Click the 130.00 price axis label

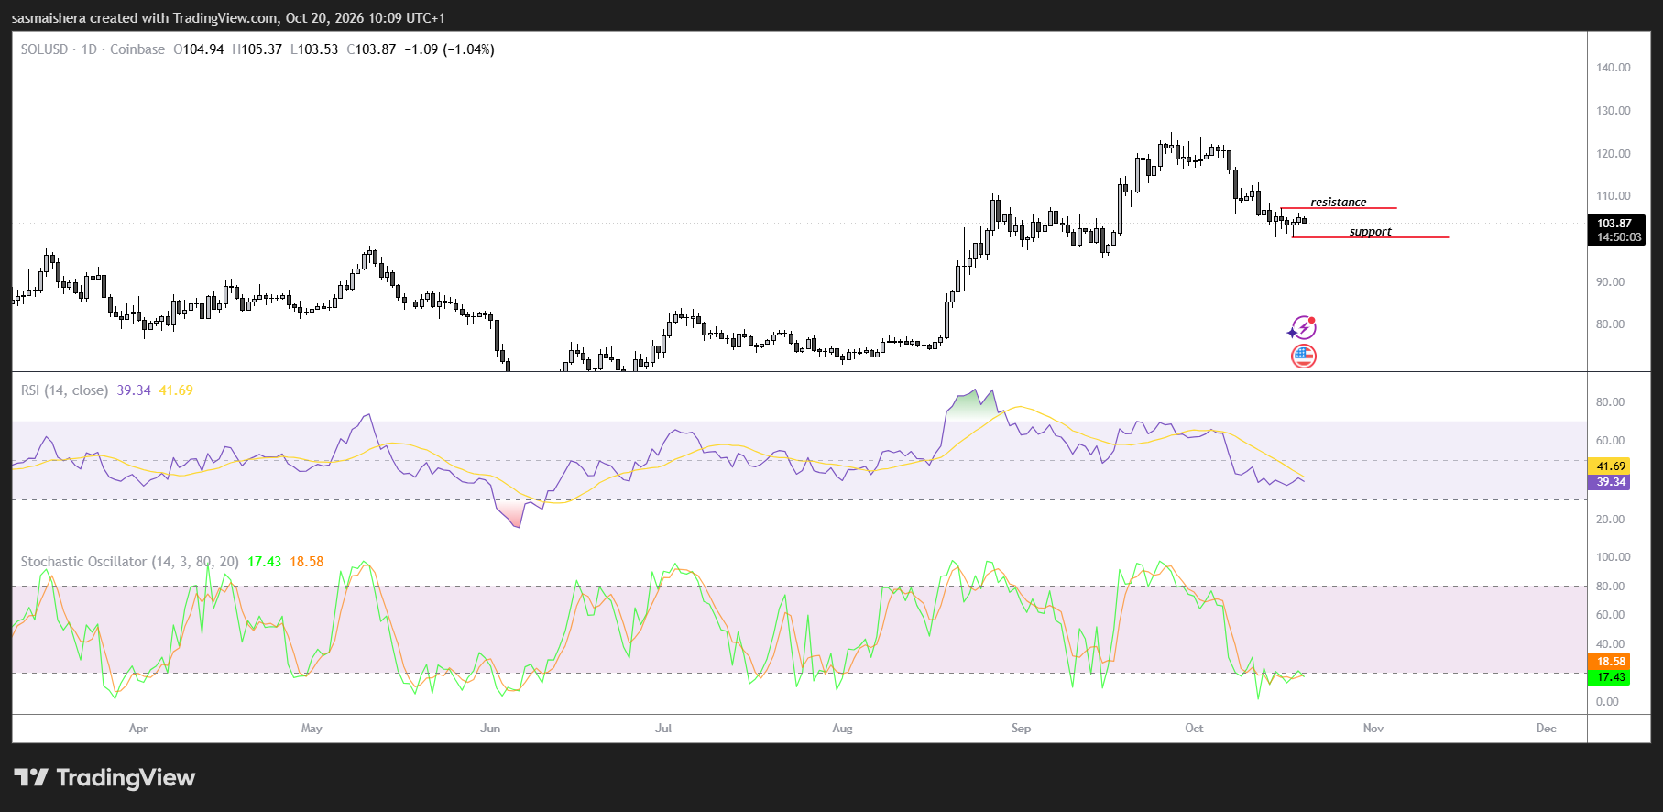1613,111
